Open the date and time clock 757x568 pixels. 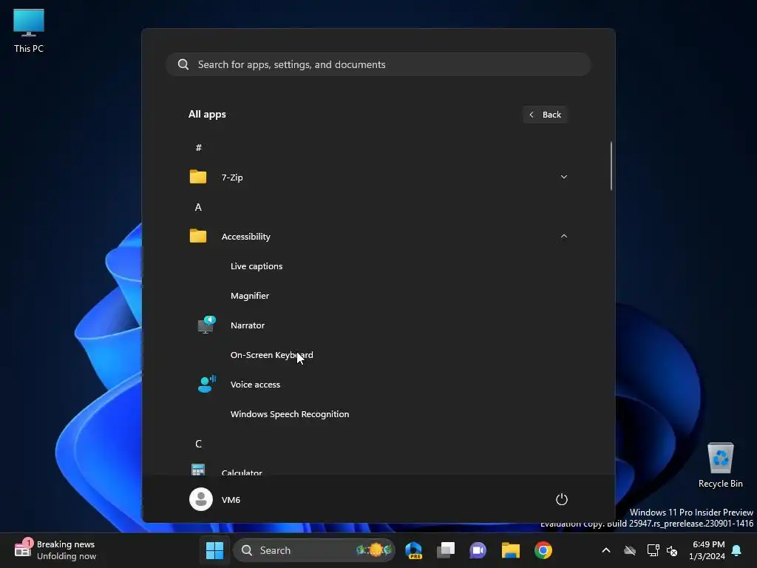click(707, 550)
